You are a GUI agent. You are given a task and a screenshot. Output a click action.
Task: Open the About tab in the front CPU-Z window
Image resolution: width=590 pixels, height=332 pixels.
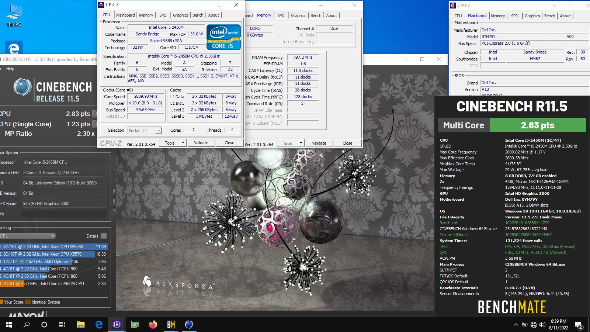pyautogui.click(x=214, y=15)
